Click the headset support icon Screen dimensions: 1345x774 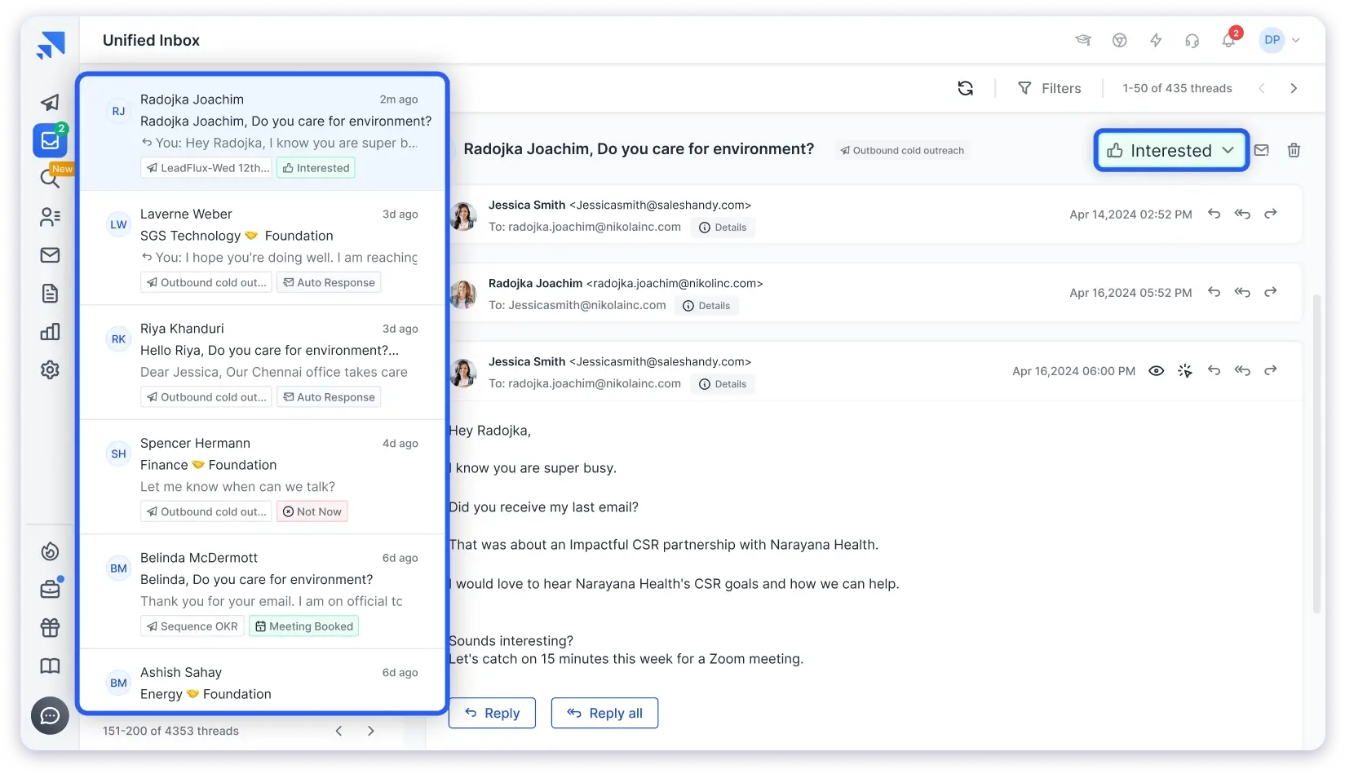click(x=1192, y=40)
